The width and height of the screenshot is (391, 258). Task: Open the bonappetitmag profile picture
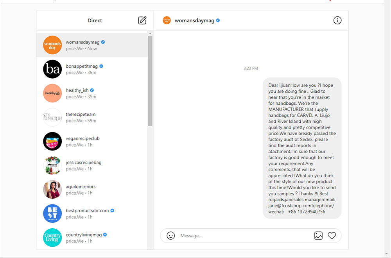coord(52,69)
